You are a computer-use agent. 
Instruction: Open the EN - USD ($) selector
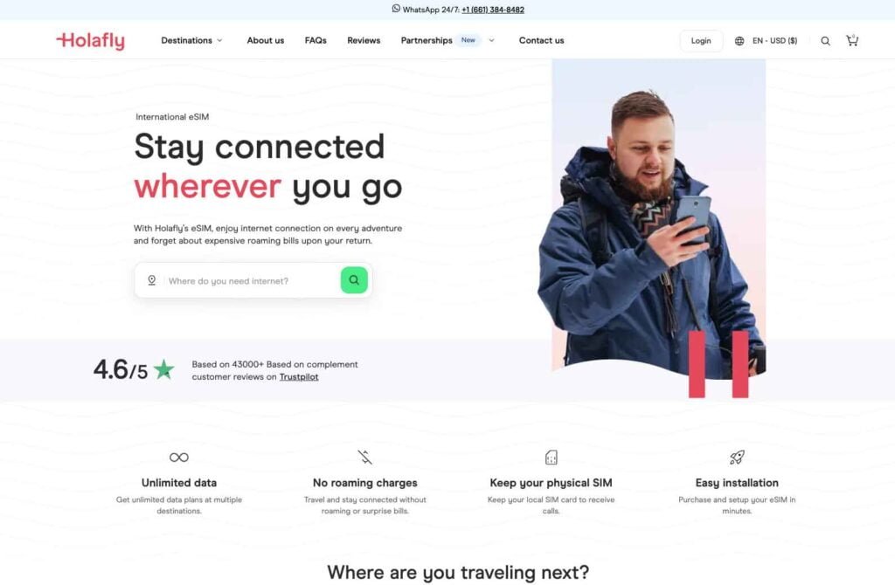click(774, 41)
